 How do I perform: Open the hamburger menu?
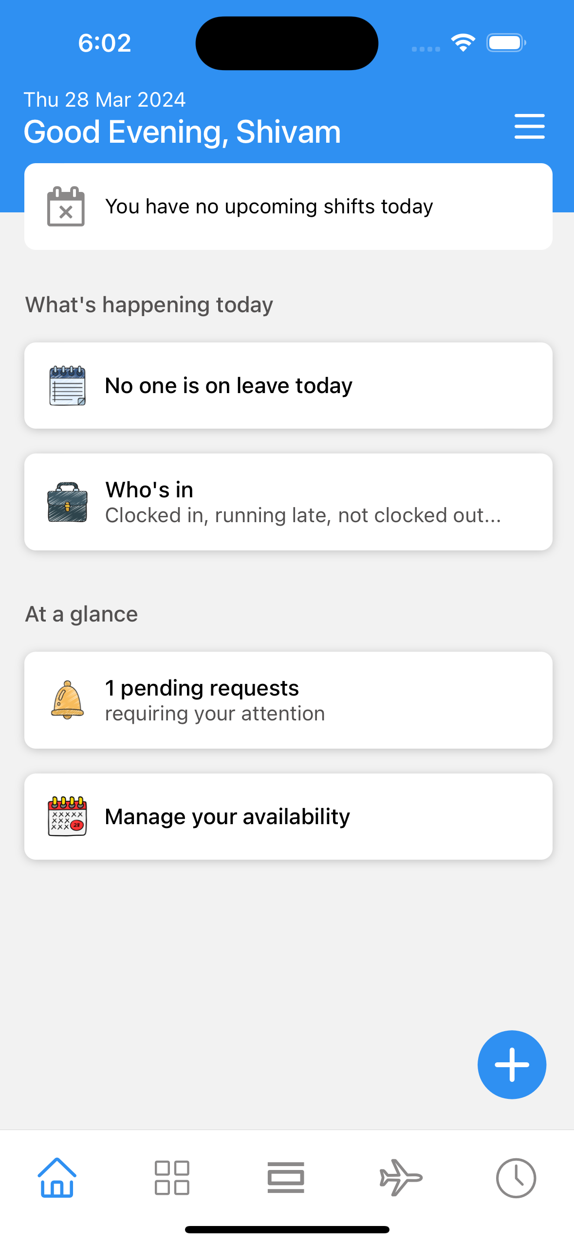529,127
